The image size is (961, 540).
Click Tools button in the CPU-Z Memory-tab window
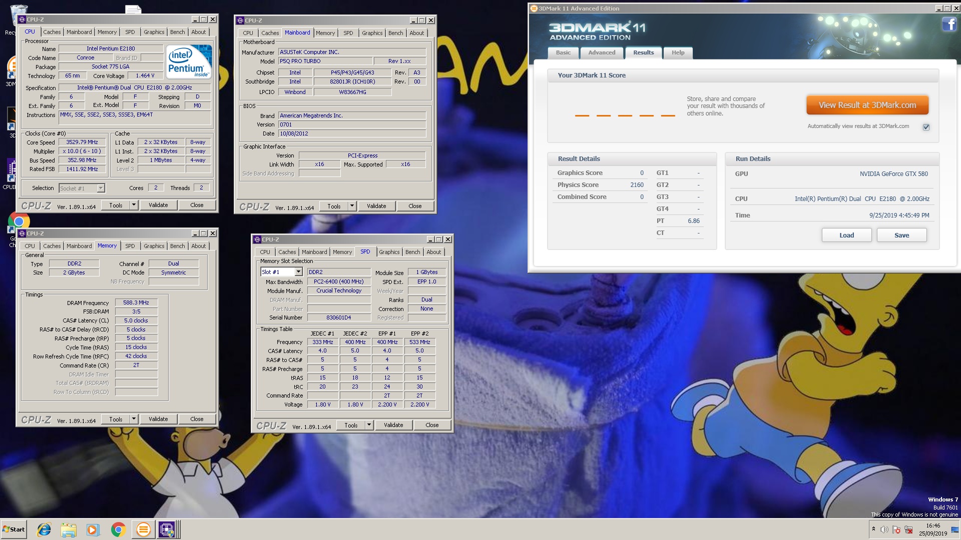point(116,419)
